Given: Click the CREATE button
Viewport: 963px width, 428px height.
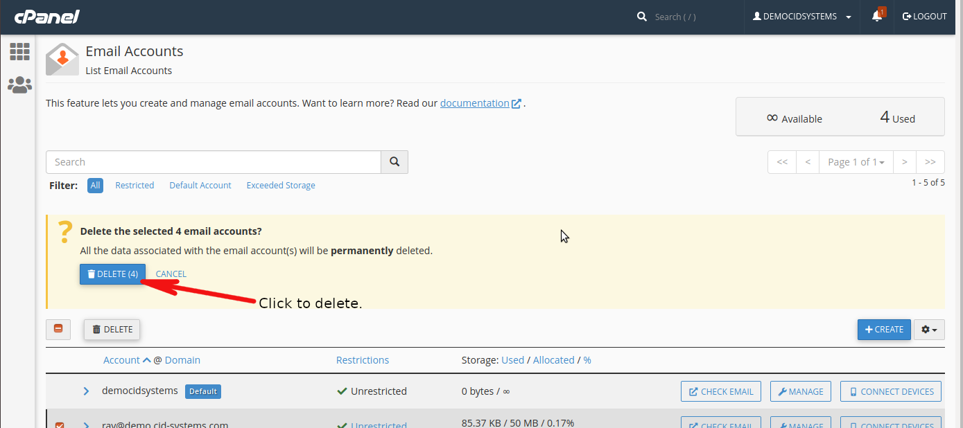Looking at the screenshot, I should 884,330.
